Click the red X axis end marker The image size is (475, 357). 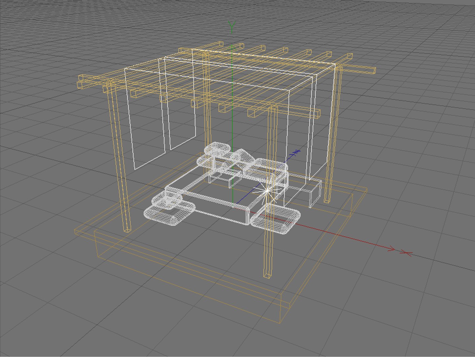pyautogui.click(x=406, y=253)
